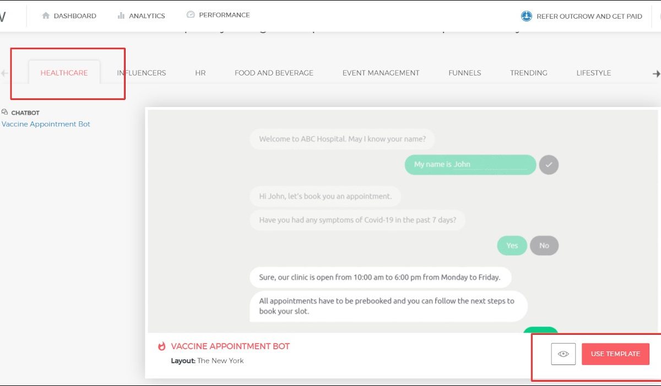Select the green Yes chat option
661x386 pixels.
pyautogui.click(x=512, y=245)
